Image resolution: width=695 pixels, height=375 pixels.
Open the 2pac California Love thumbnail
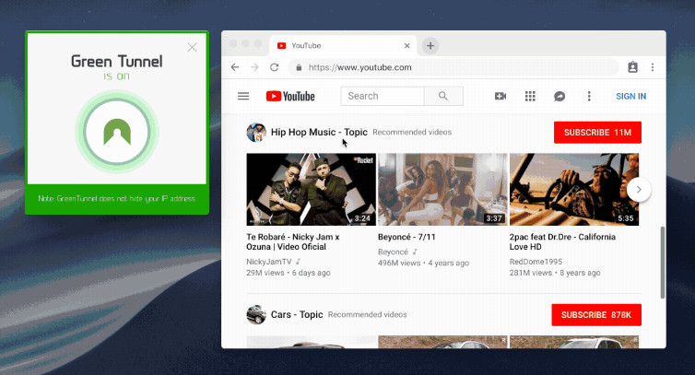(574, 189)
